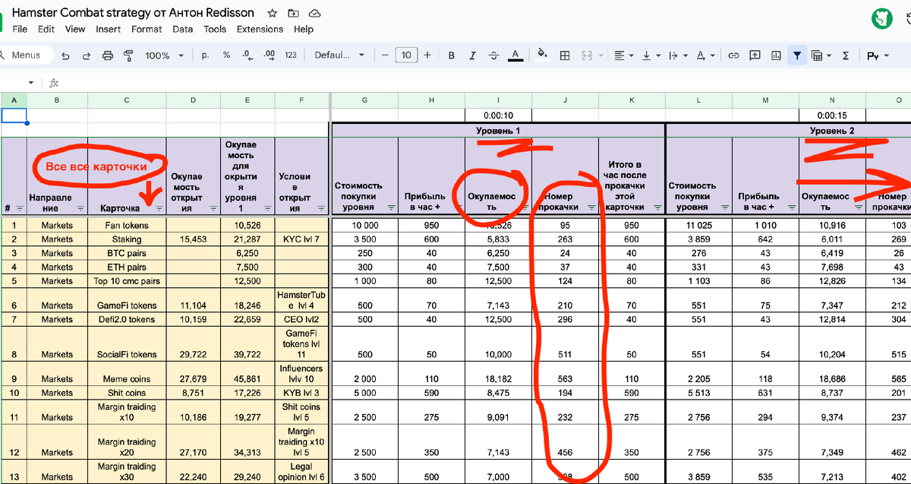The height and width of the screenshot is (484, 911).
Task: Click the Menus search box
Action: (x=27, y=55)
